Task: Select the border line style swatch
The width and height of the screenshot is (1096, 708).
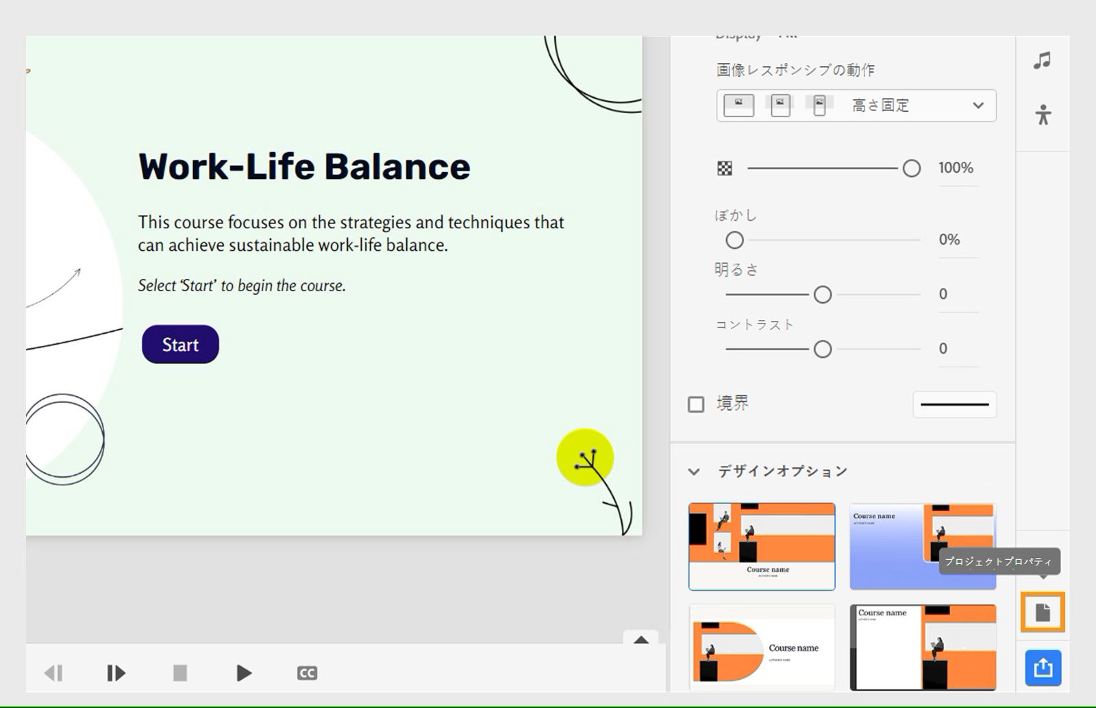Action: [x=954, y=404]
